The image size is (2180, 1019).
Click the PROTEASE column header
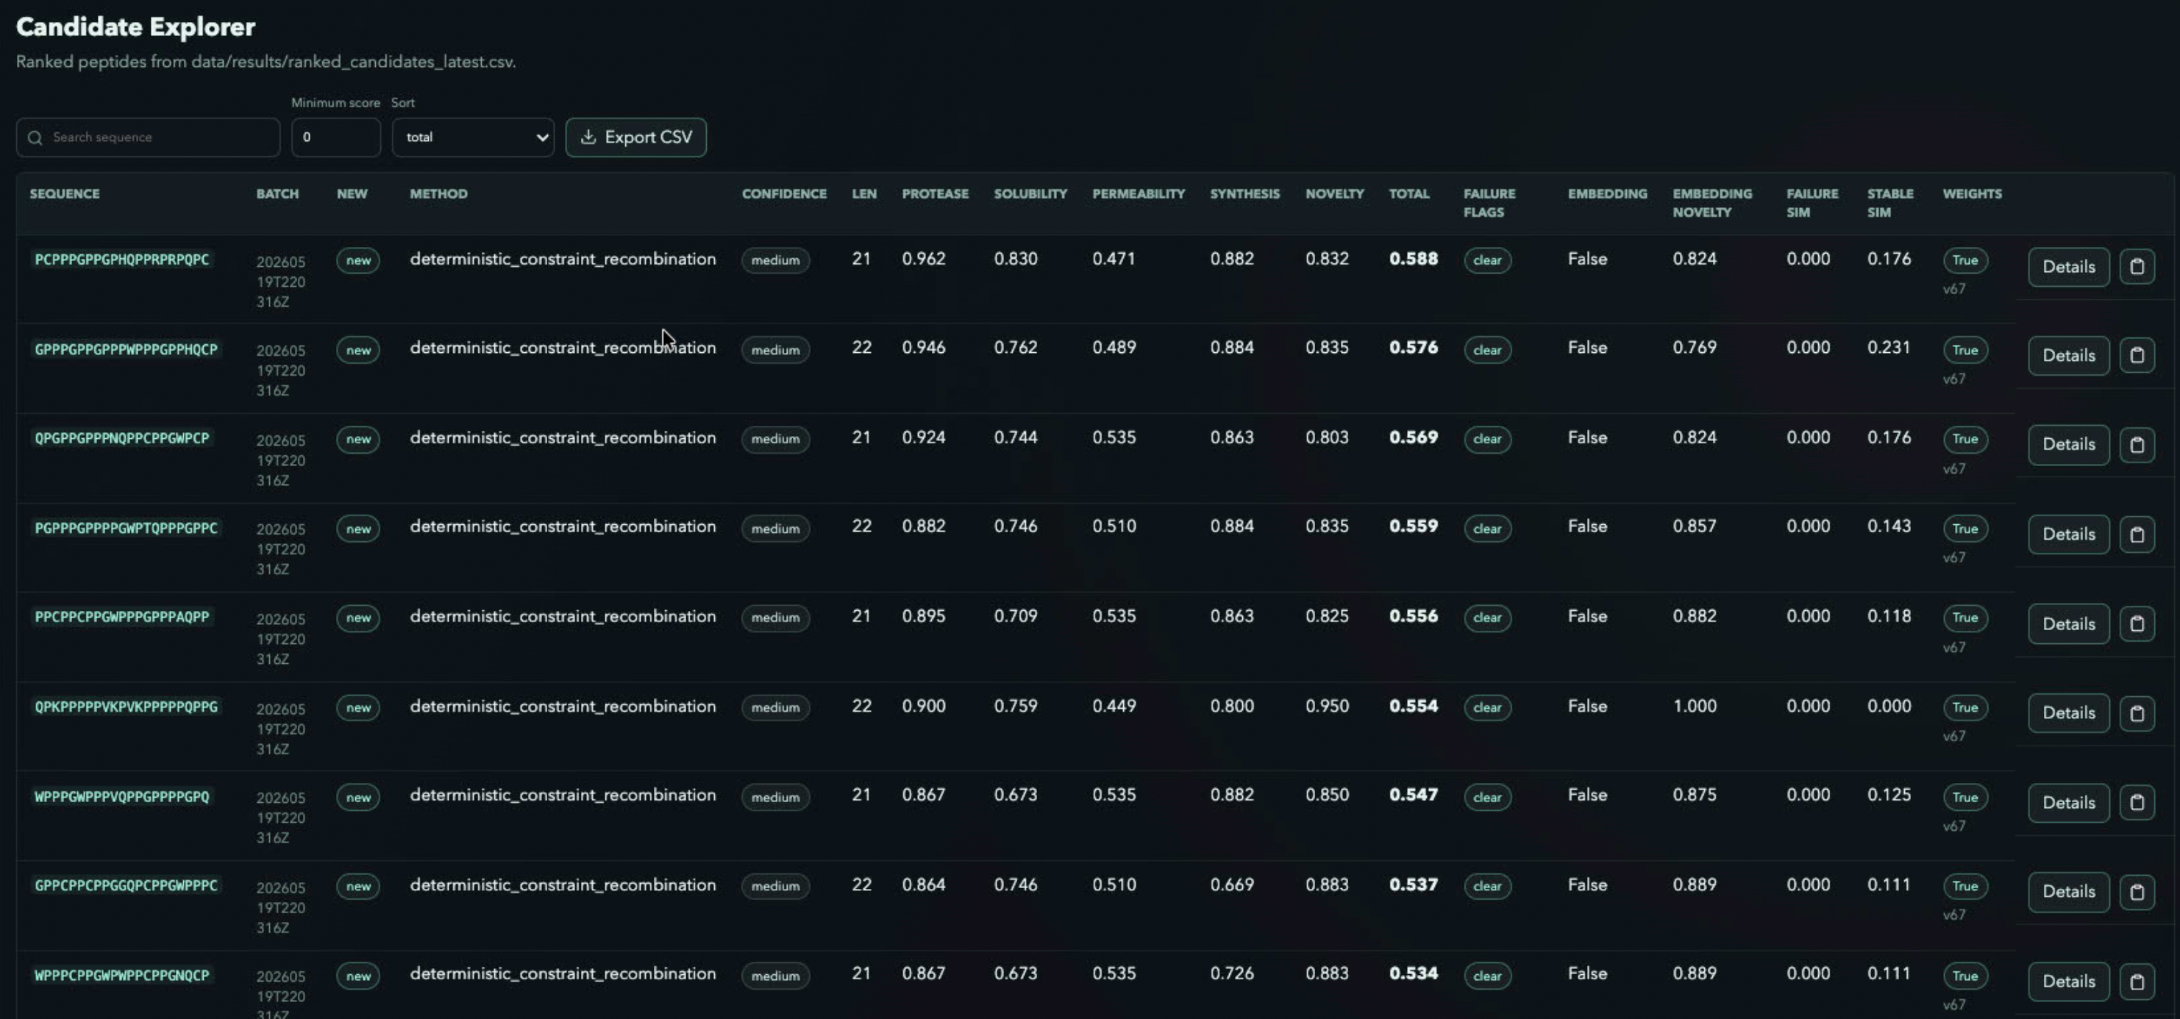click(935, 193)
